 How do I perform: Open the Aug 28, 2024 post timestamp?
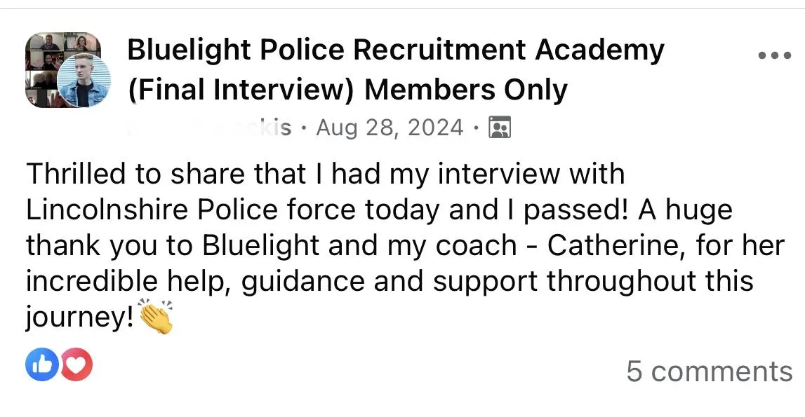(390, 128)
